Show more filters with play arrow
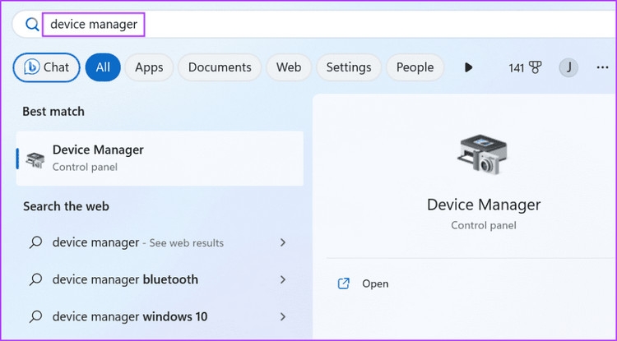Screen dimensions: 617x341 [468, 67]
